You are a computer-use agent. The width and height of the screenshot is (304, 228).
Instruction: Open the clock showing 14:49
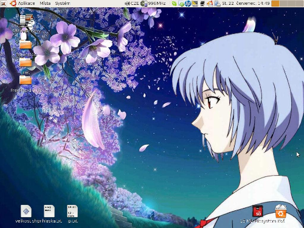point(246,4)
